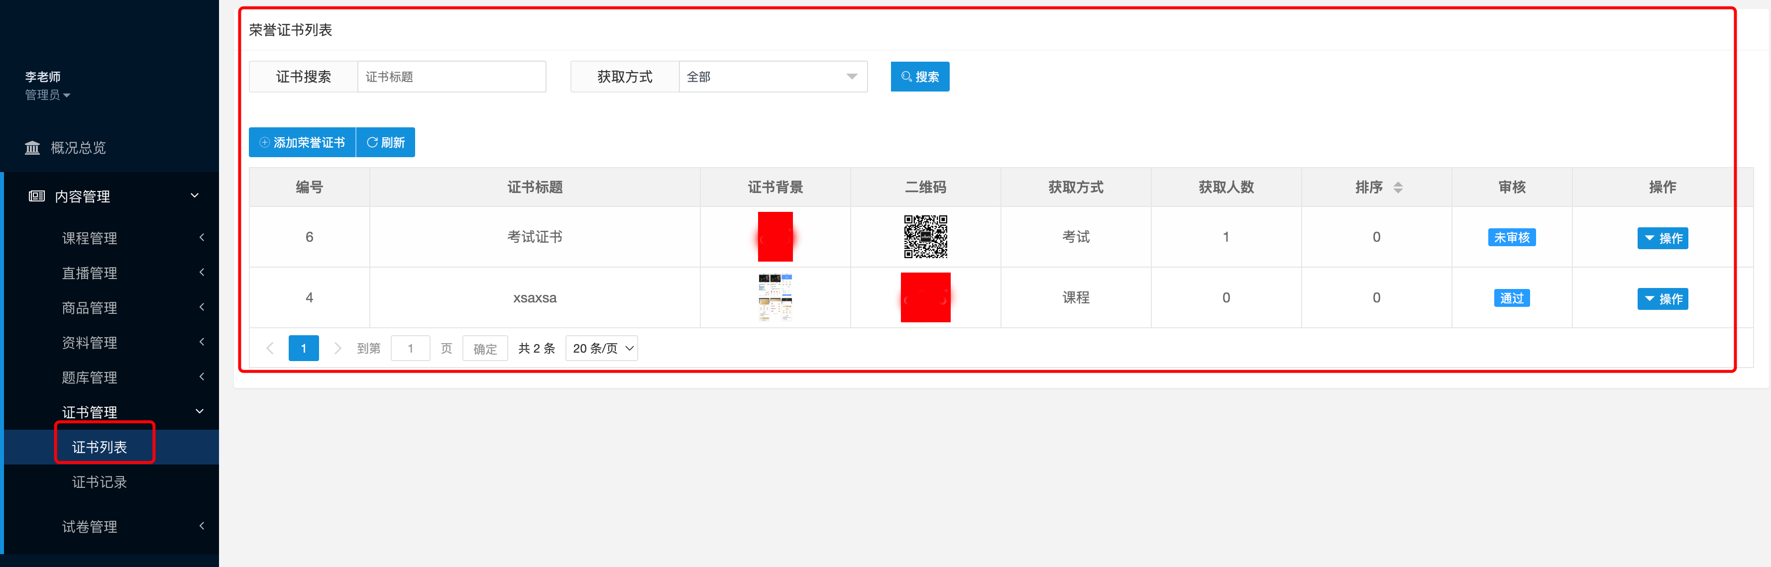The height and width of the screenshot is (567, 1771).
Task: Click 未审核 status badge
Action: (1512, 237)
